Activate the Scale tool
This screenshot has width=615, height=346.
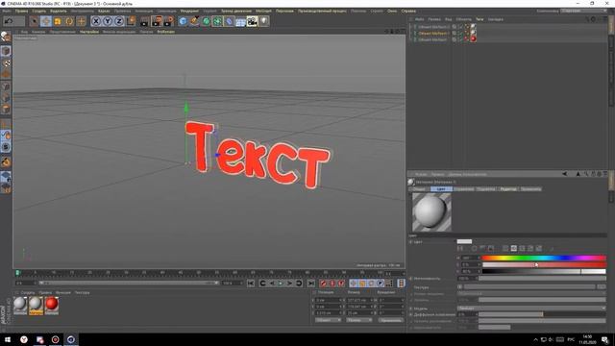pos(58,21)
